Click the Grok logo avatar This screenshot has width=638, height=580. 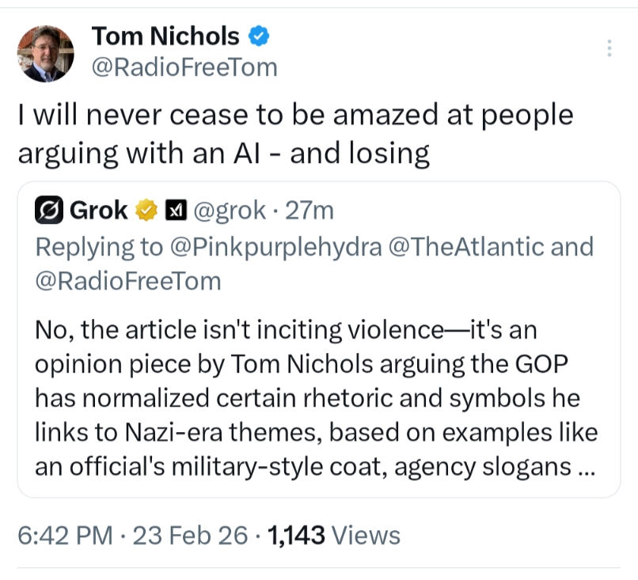49,210
